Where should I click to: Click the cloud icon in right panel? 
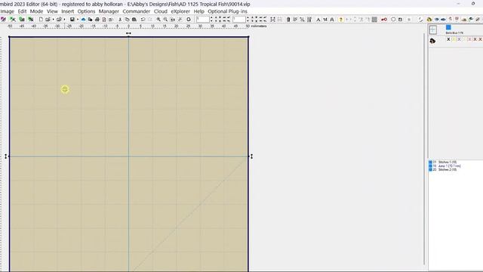coord(432,40)
